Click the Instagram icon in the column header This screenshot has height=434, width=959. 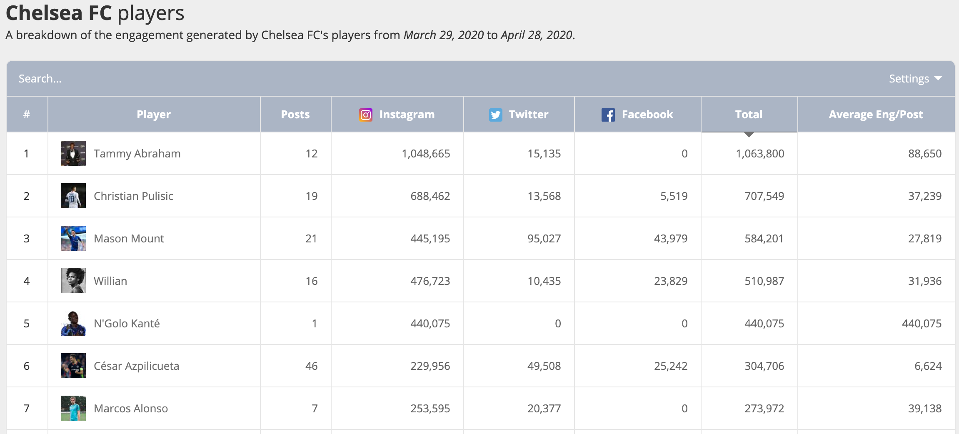366,114
